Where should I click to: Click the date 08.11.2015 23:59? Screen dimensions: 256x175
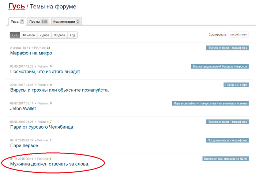point(22,140)
